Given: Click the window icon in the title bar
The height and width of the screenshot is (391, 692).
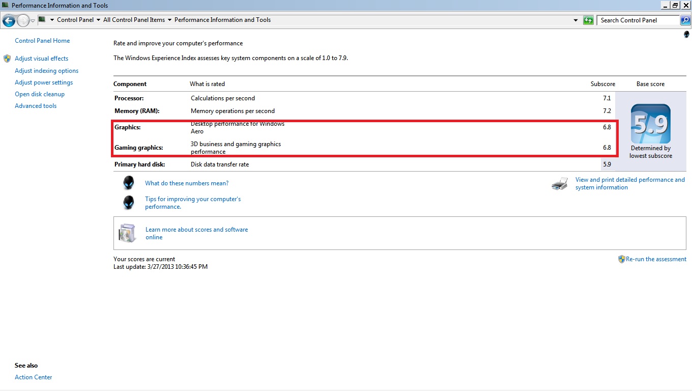Looking at the screenshot, I should [5, 5].
